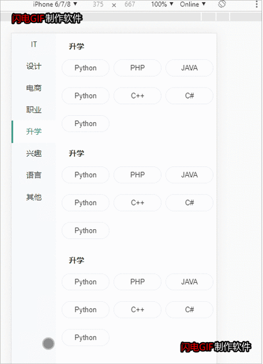The image size is (263, 364).
Task: Click the last Python tag at bottom
Action: (85, 338)
